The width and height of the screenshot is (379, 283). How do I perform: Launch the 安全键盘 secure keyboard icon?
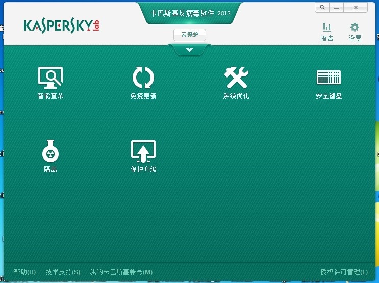(329, 78)
